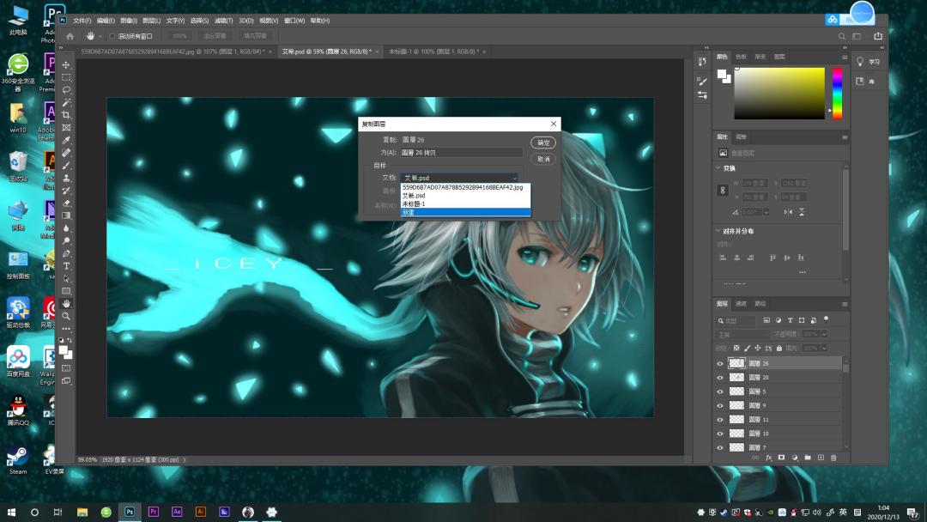The height and width of the screenshot is (522, 927).
Task: Hide layer 图层 26 with eye icon
Action: click(x=720, y=363)
